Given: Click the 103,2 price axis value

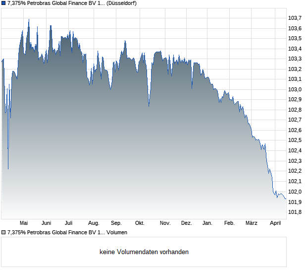Looking at the screenshot, I should 295,69.
